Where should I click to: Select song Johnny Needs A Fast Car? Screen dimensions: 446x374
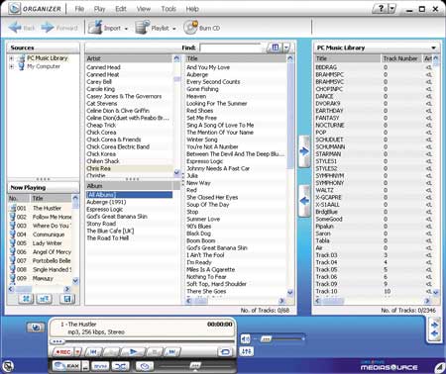click(x=218, y=168)
